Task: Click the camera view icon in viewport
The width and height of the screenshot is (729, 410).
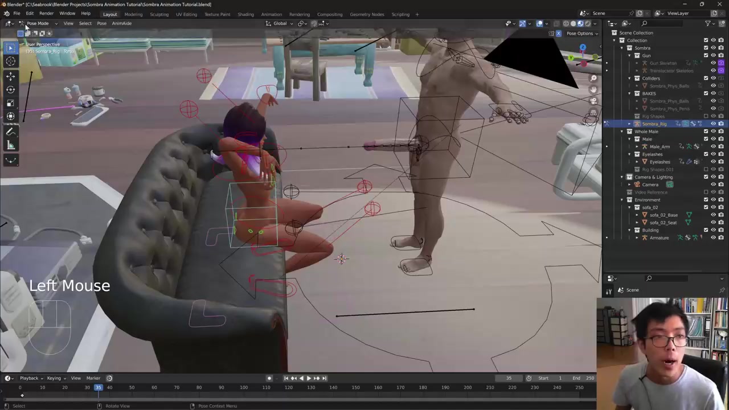Action: [x=593, y=101]
